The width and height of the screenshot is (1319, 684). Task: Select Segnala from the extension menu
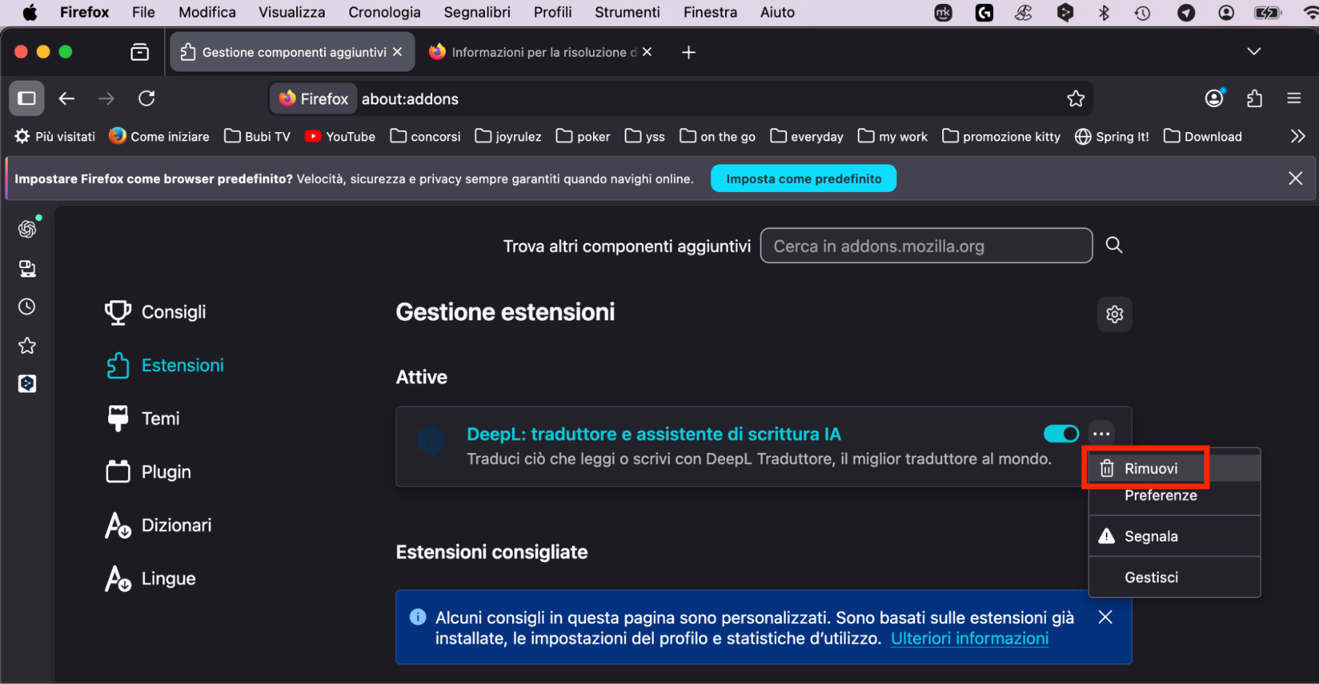click(1174, 536)
